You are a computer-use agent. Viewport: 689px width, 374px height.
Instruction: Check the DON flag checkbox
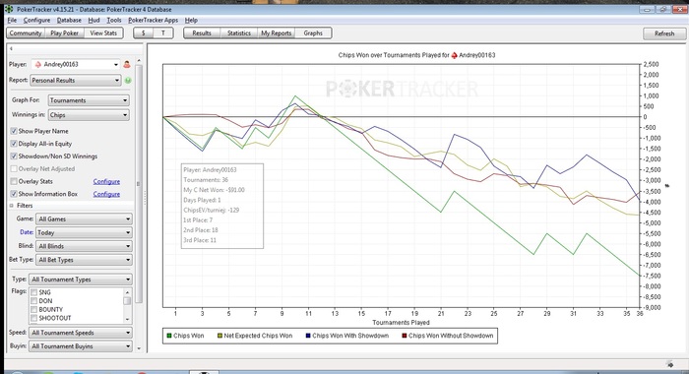[x=33, y=301]
